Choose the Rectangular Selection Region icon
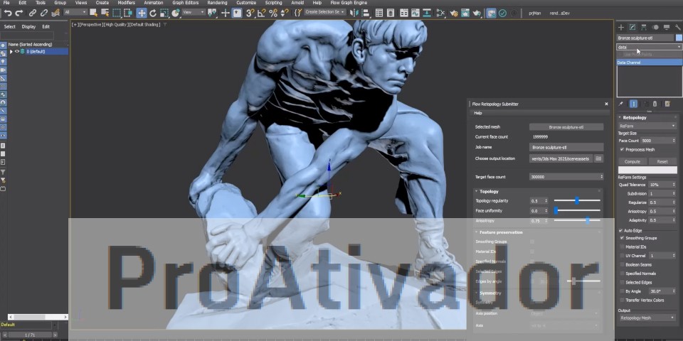Screen dimensions: 683x341 (117, 13)
